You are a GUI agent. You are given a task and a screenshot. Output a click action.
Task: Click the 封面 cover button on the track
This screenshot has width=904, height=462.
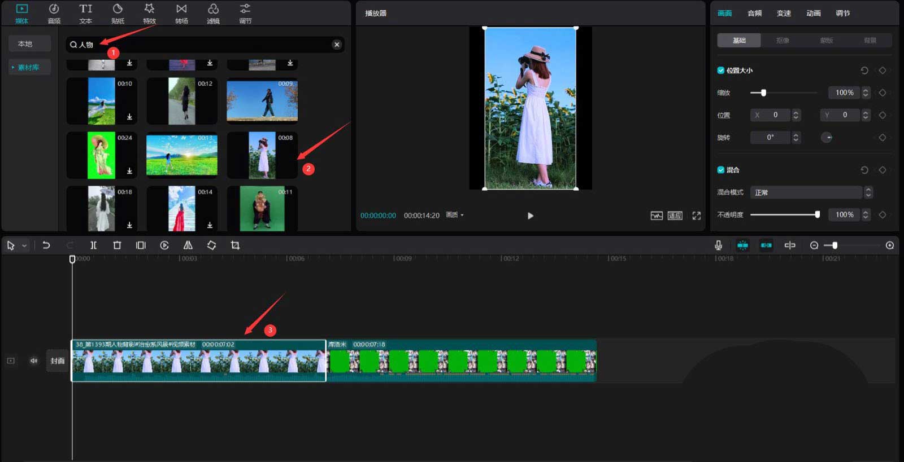click(x=58, y=360)
